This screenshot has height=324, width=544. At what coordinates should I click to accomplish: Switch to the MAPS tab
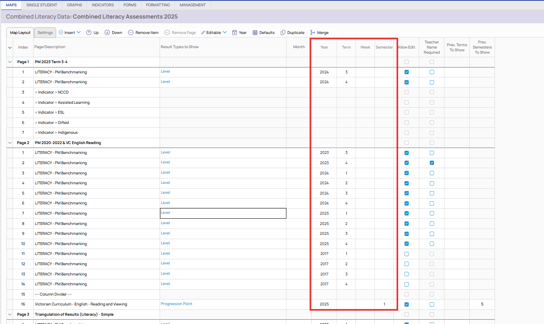pos(11,5)
